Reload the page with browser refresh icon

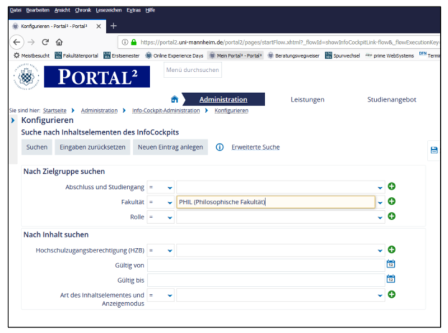[x=45, y=42]
